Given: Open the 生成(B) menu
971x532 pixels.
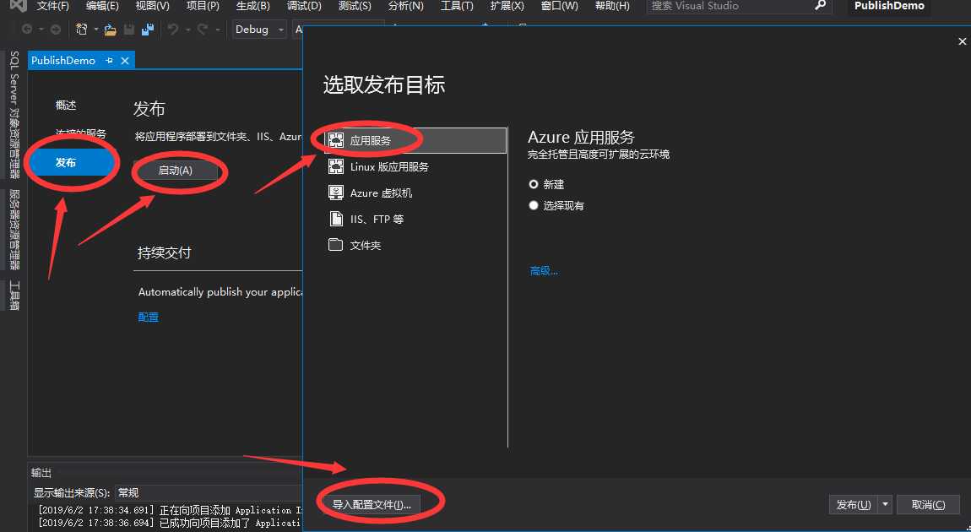Looking at the screenshot, I should 253,6.
